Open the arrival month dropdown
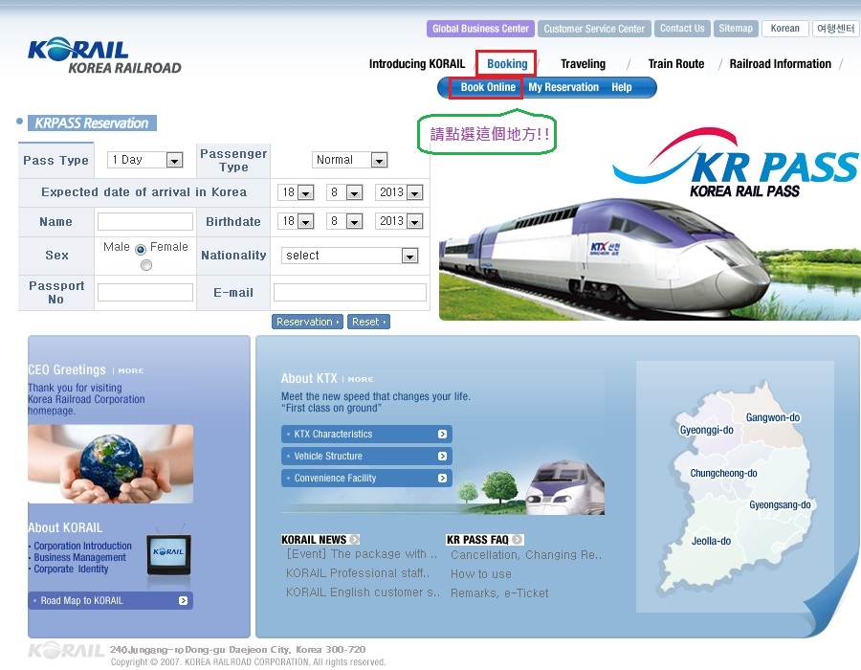This screenshot has width=861, height=670. tap(344, 192)
